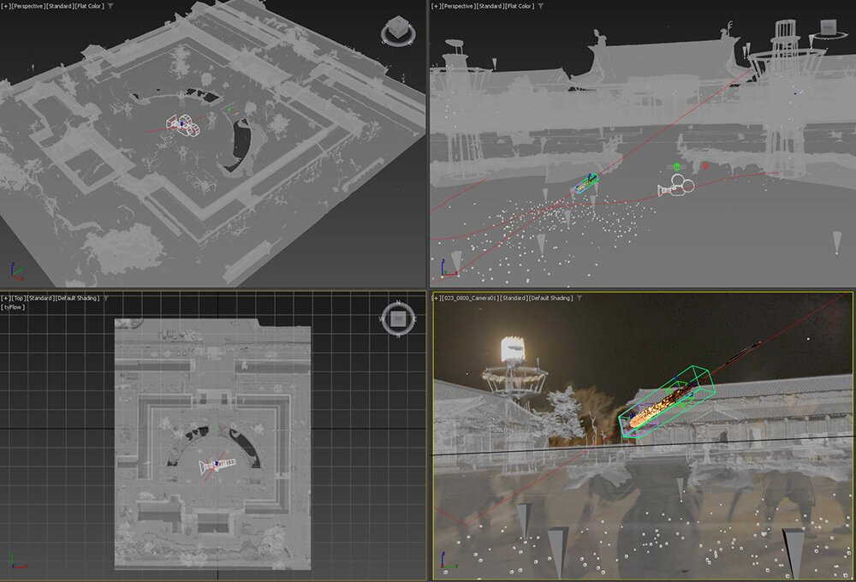Click the filter icon in the top-right Perspective viewport
856x582 pixels.
coord(541,6)
